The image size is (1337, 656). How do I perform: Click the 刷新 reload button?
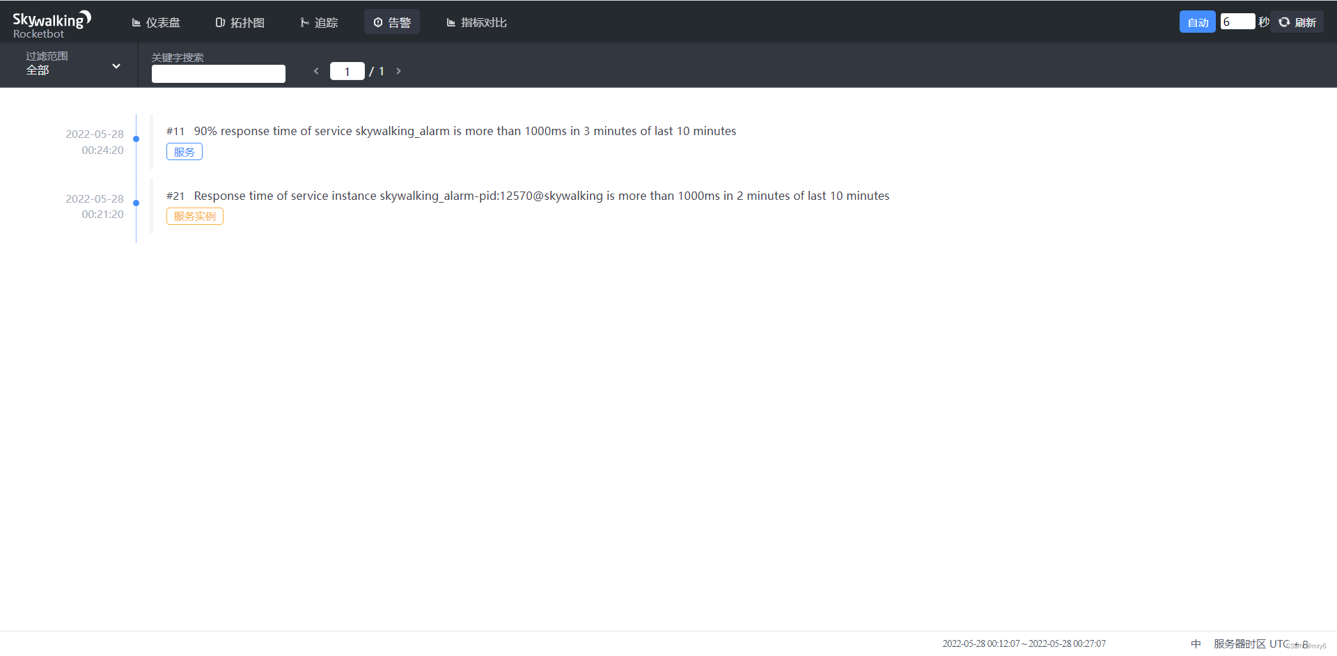[x=1297, y=22]
